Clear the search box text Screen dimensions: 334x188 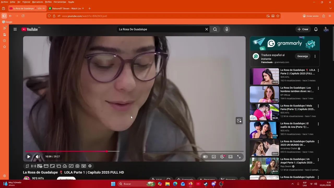pos(207,29)
